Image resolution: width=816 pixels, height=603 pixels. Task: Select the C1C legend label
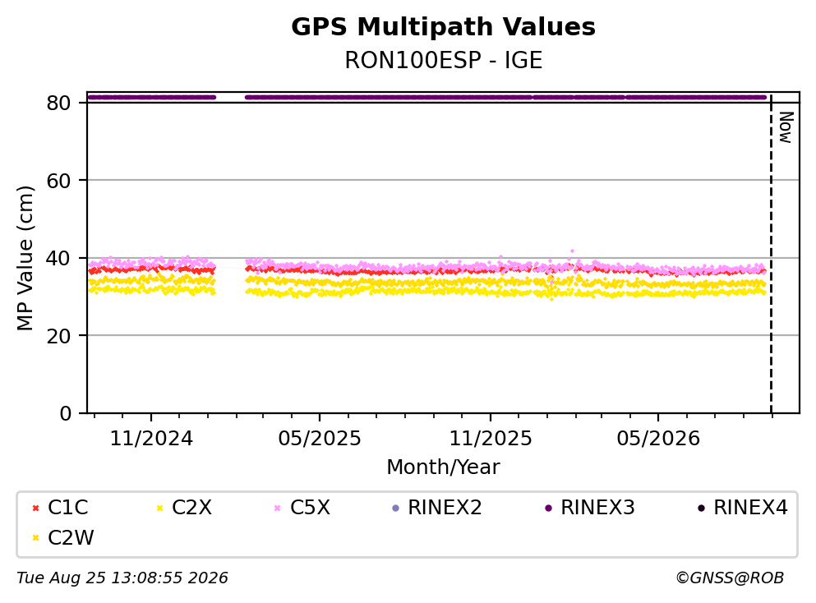[67, 507]
